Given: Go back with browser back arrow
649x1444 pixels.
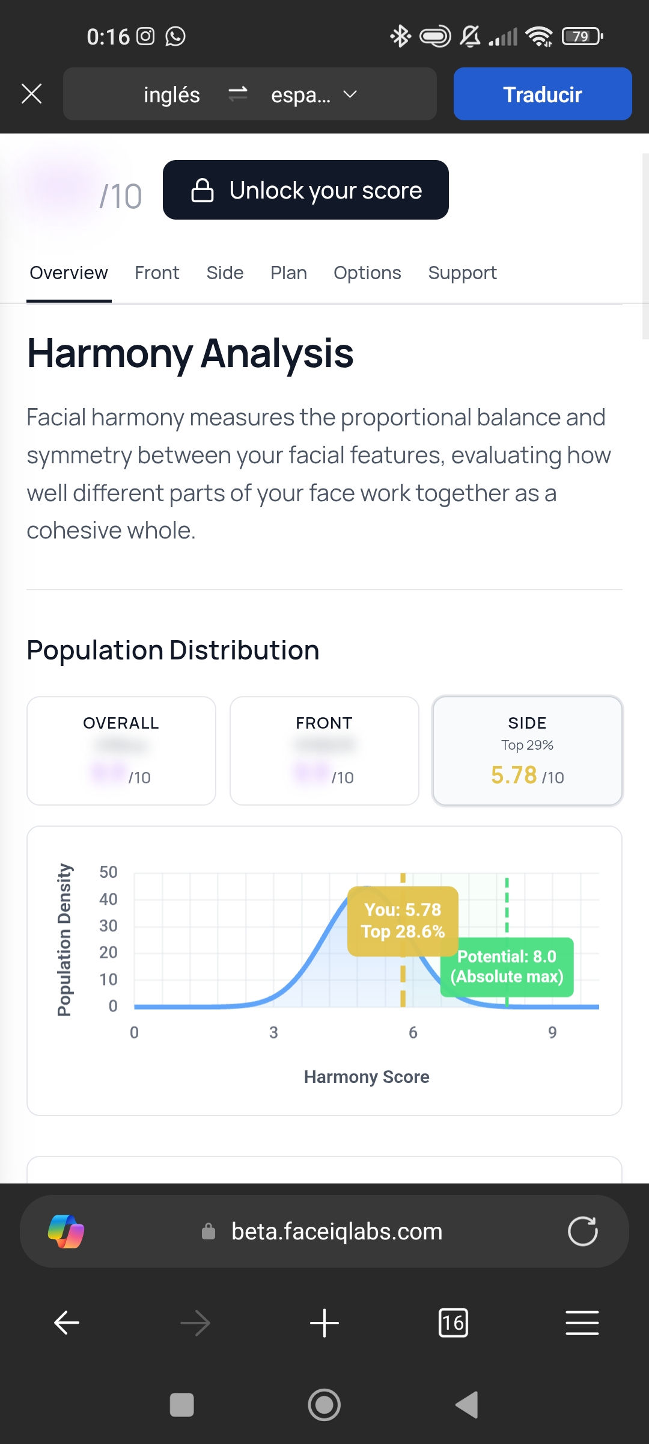Looking at the screenshot, I should pos(67,1322).
